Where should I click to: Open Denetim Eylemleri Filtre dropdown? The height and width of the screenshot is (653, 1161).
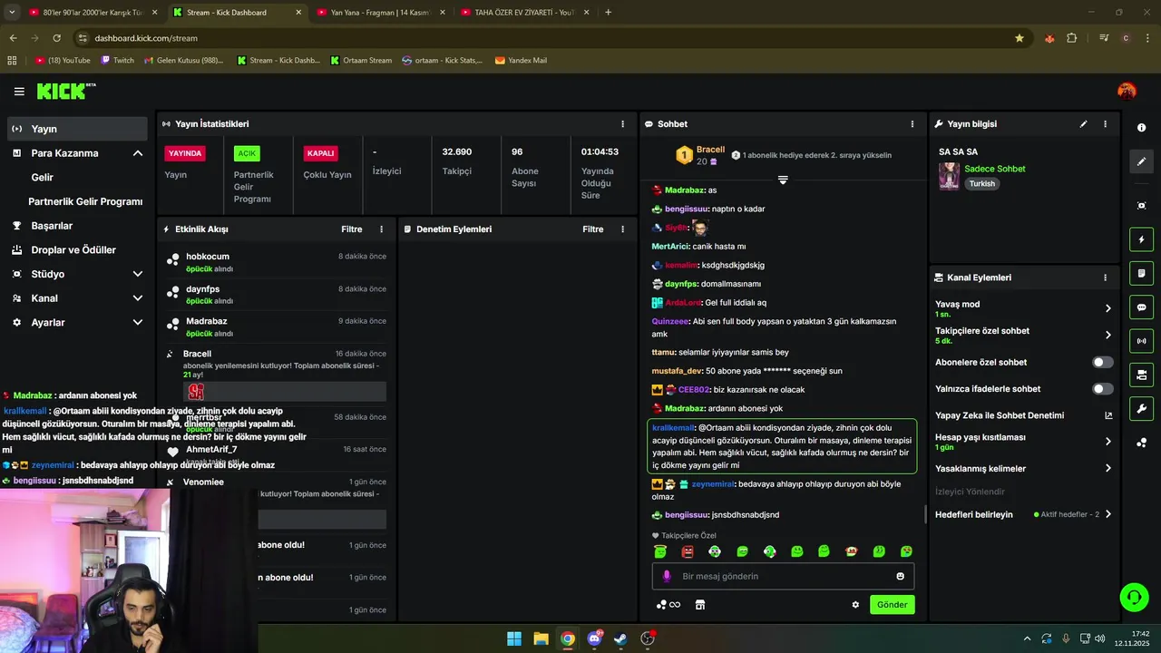point(593,229)
